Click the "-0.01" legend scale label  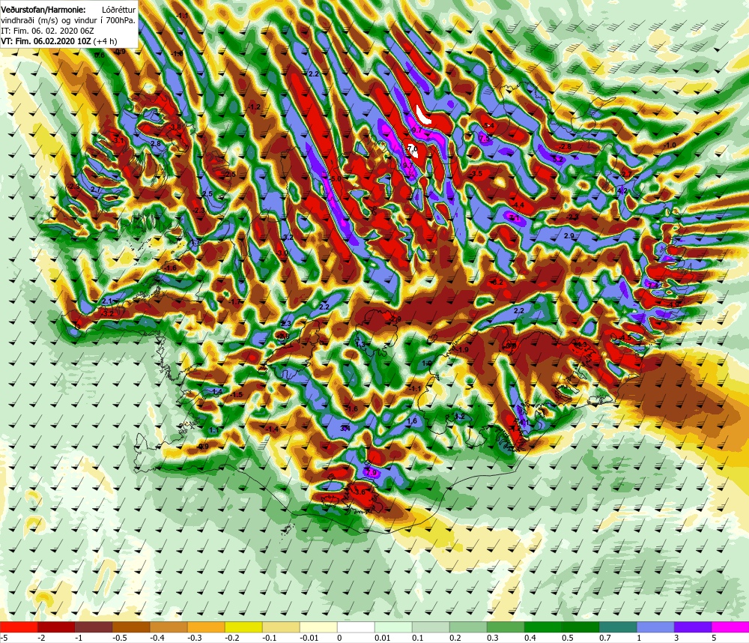tap(311, 638)
